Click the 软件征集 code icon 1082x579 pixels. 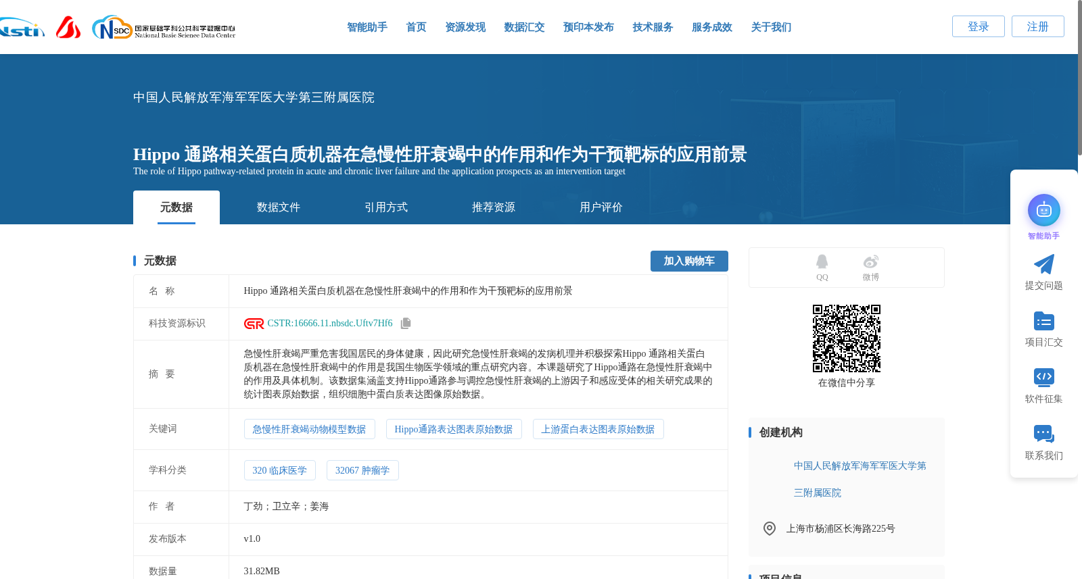1043,377
